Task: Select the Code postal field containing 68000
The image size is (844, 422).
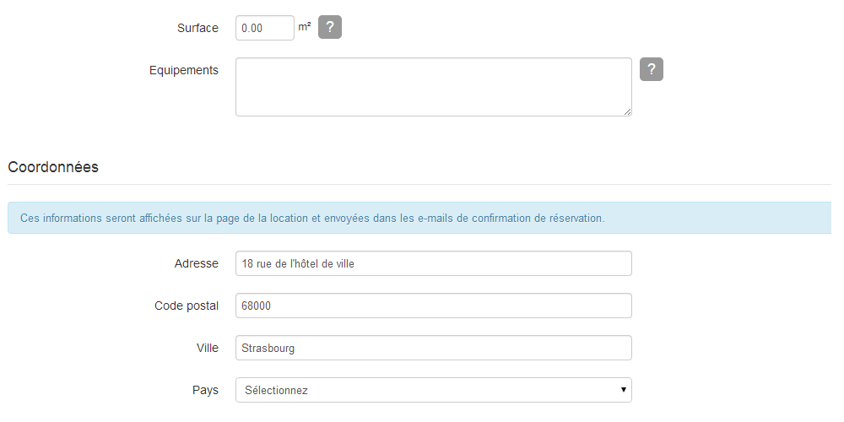Action: click(433, 306)
